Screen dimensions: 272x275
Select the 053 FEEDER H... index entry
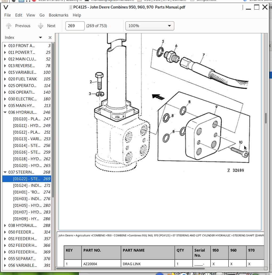(27, 252)
